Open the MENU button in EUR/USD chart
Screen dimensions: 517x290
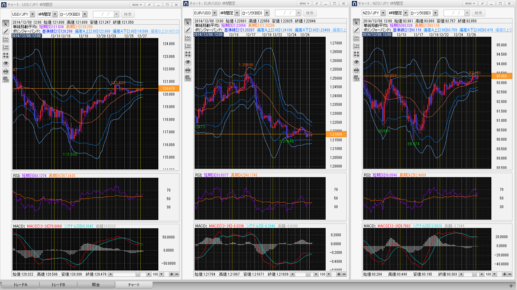pyautogui.click(x=304, y=4)
